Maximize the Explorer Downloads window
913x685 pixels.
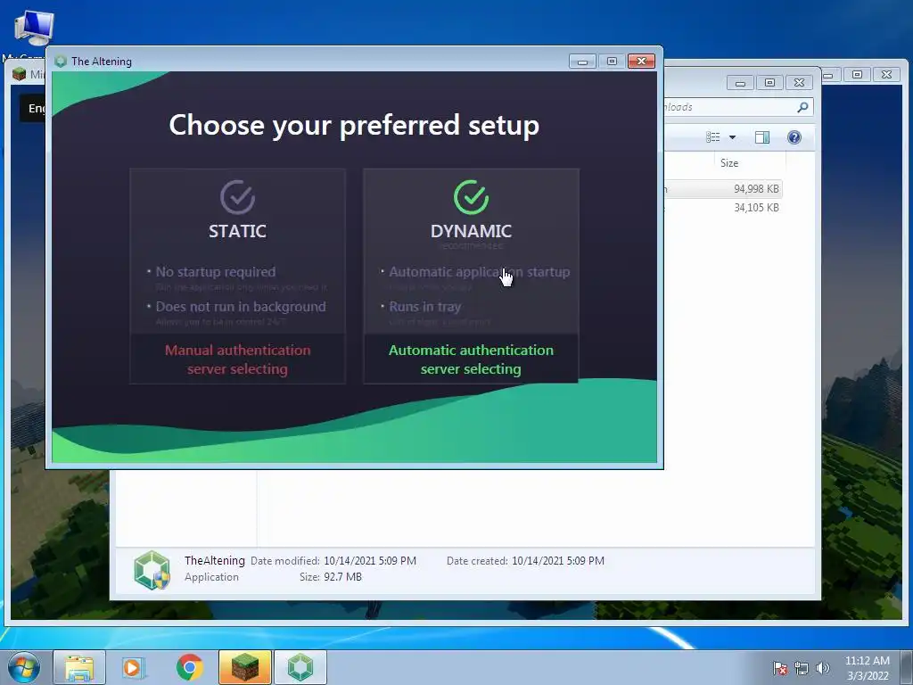pyautogui.click(x=769, y=83)
